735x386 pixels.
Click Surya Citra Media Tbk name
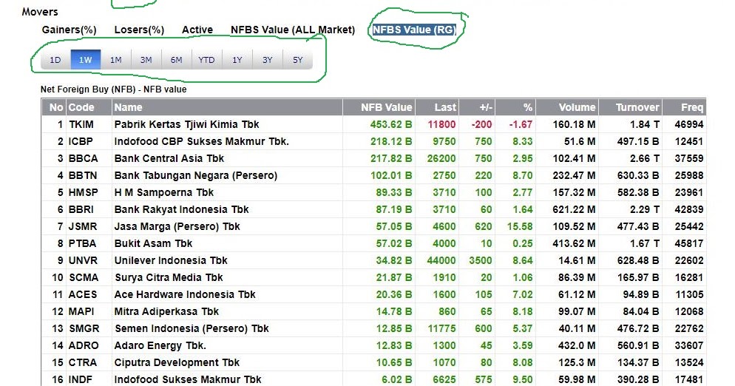169,277
